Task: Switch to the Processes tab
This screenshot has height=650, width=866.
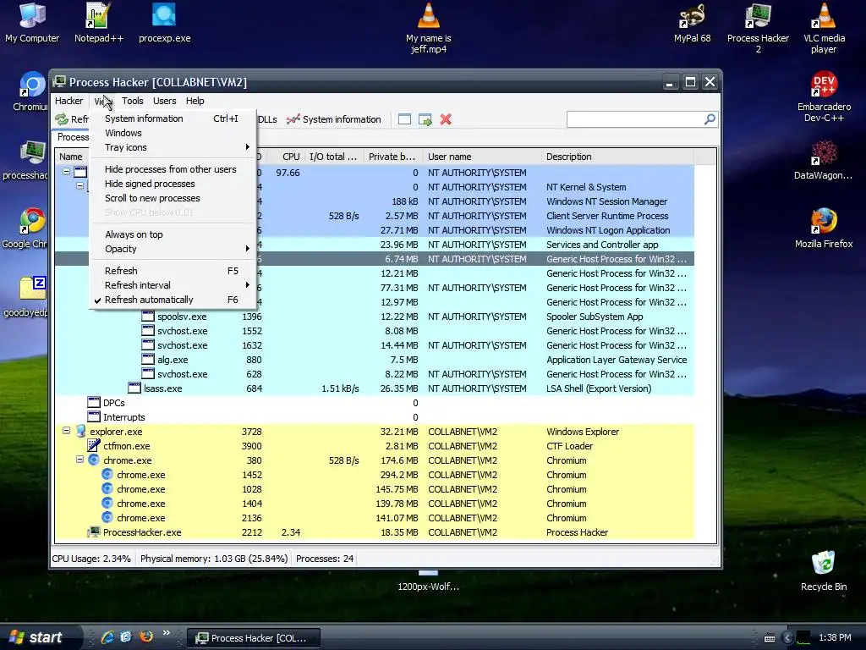Action: (x=73, y=137)
